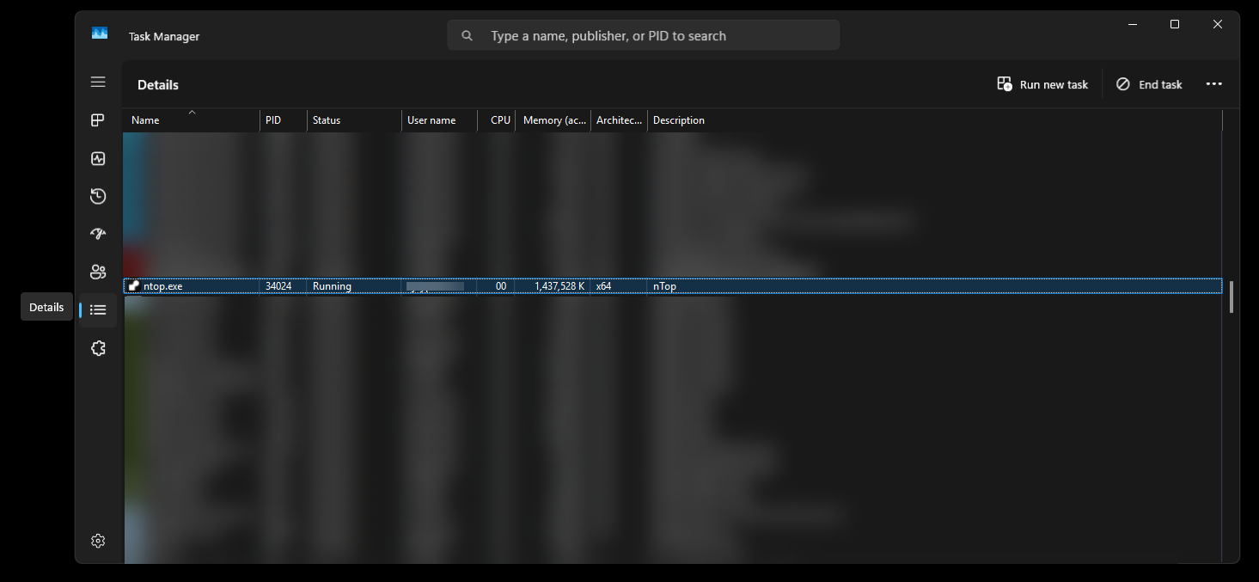Sort by the PID column header
The image size is (1259, 582).
click(284, 120)
